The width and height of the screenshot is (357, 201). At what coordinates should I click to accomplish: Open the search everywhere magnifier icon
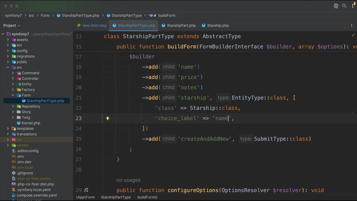[344, 6]
